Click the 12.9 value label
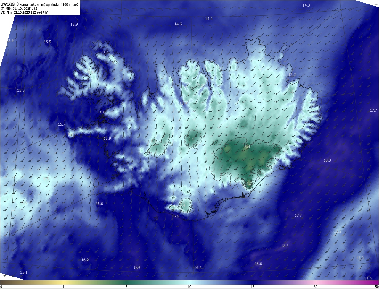Viewport: 379px width, 289px height. [10, 40]
